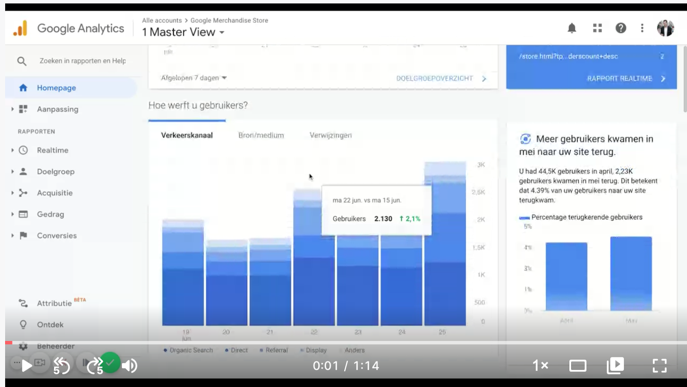Click the Referral legend item
Viewport: 687px width, 387px height.
(x=274, y=350)
